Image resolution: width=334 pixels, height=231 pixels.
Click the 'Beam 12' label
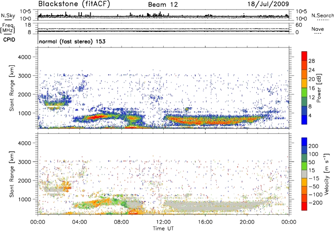click(x=163, y=5)
